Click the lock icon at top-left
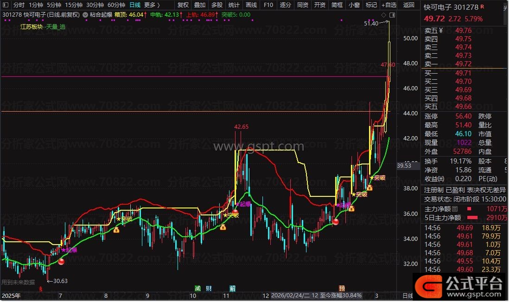This screenshot has width=510, height=302. (6, 5)
